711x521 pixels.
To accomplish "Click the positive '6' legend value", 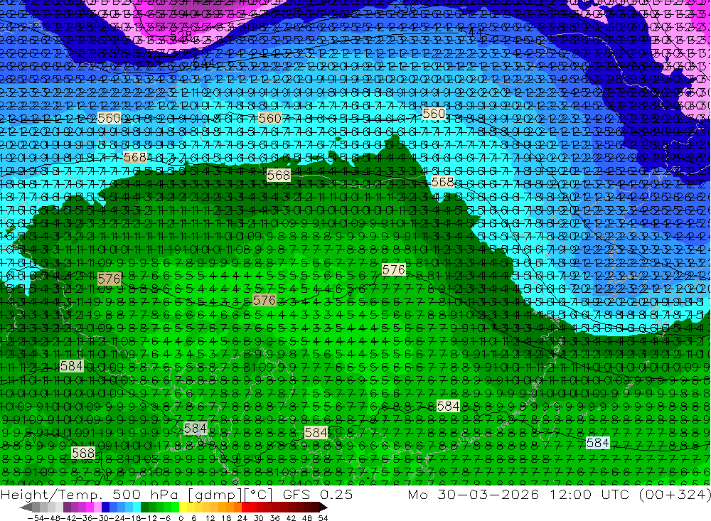I will click(x=193, y=518).
